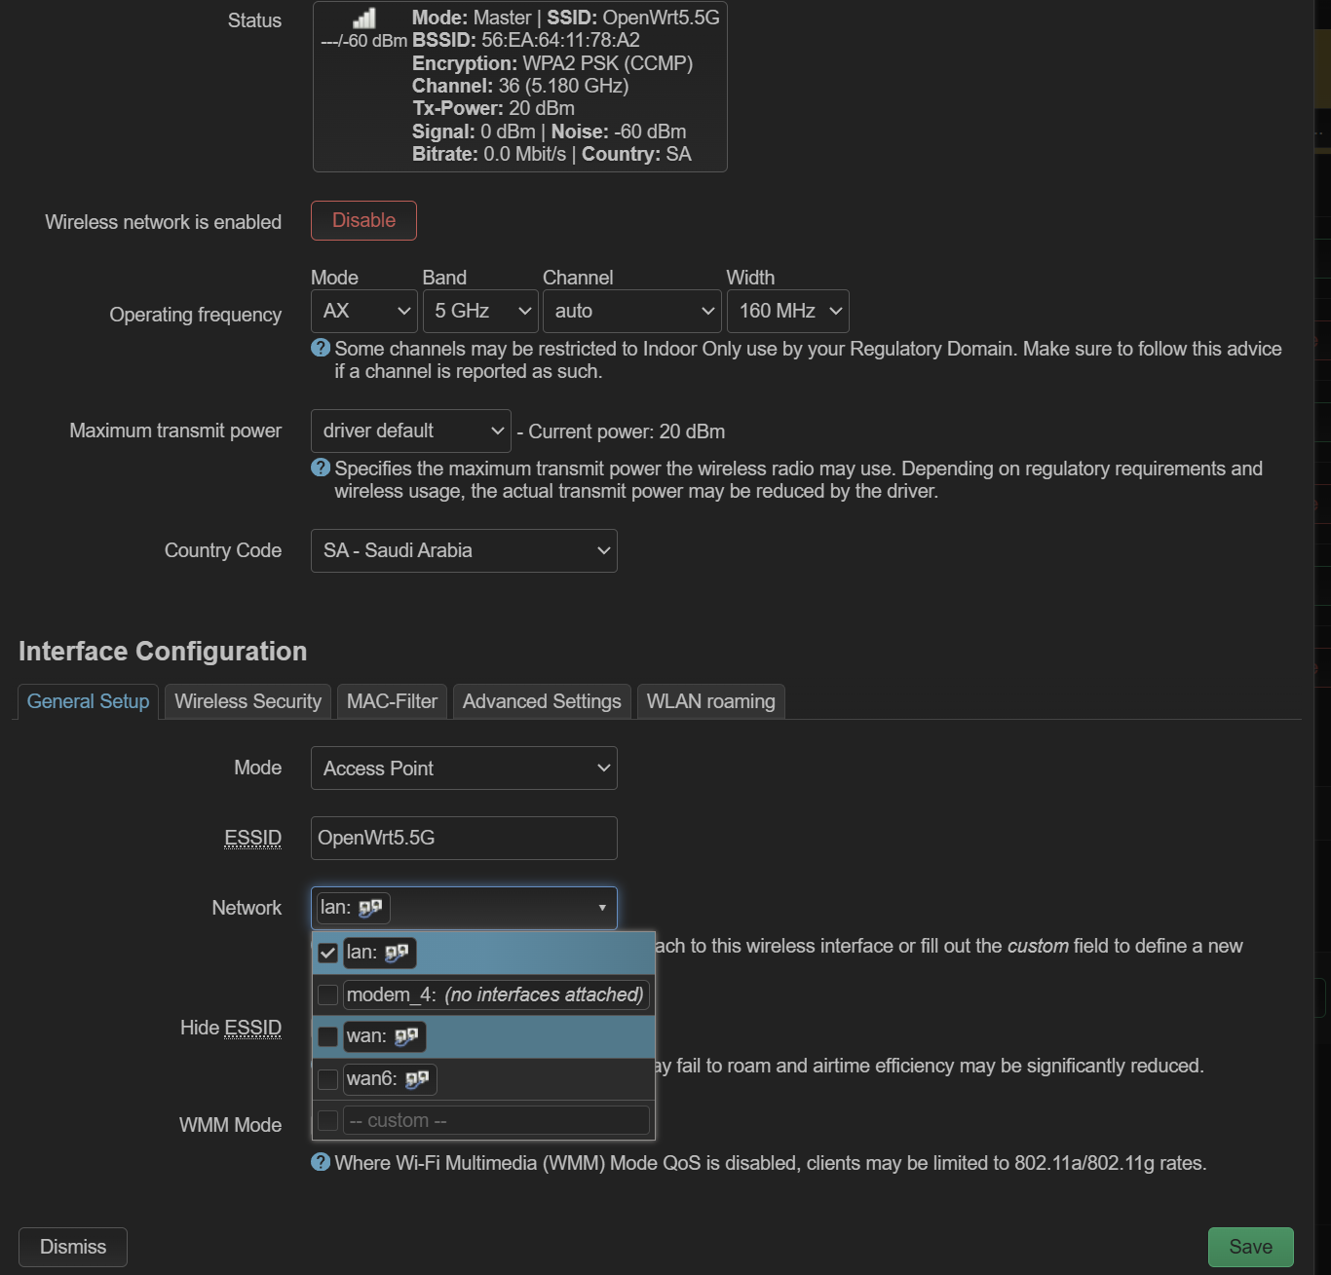Click the help icon beside the WMM Mode note
Screen dimensions: 1331x1275
tap(321, 1162)
